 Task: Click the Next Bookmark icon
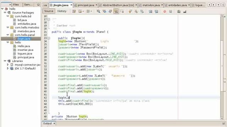pos(136,11)
